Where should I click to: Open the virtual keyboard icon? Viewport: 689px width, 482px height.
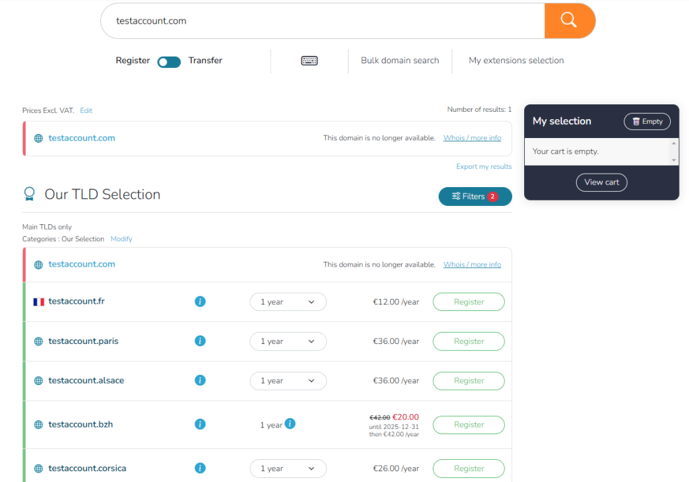(310, 61)
